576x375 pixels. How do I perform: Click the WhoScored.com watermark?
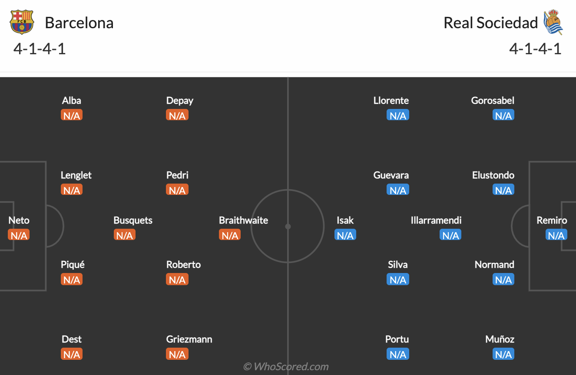286,367
